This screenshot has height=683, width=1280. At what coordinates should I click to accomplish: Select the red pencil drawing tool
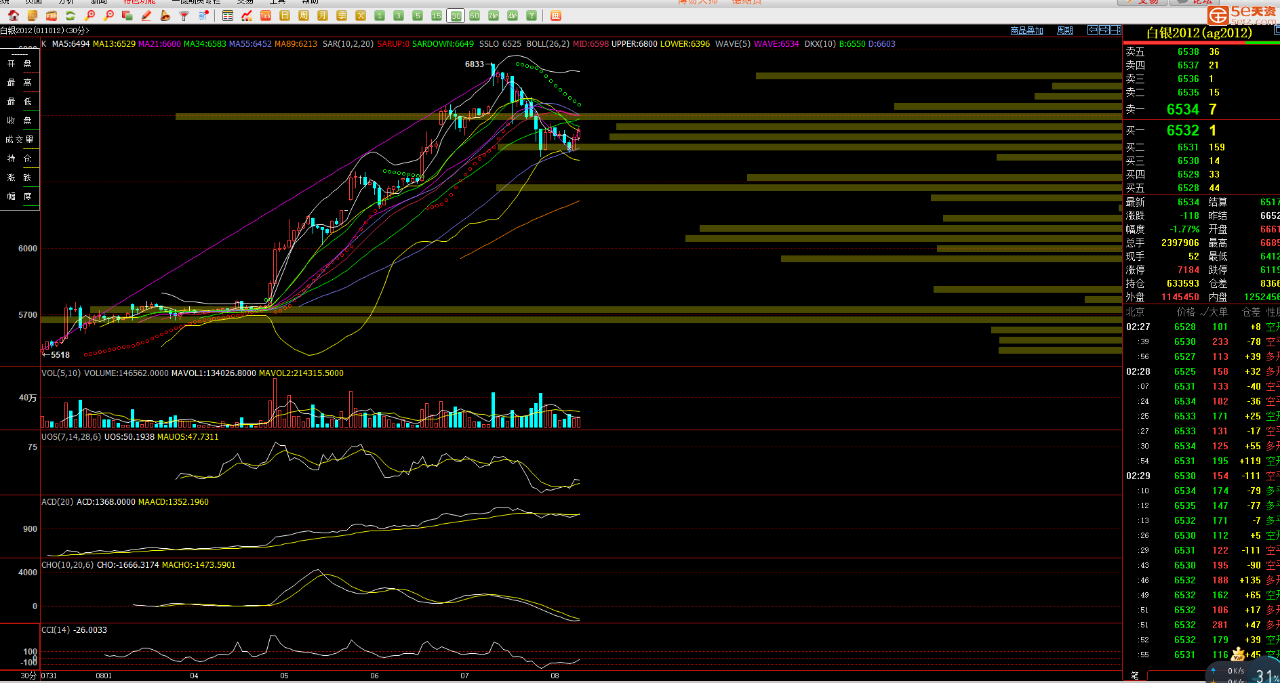pos(146,16)
